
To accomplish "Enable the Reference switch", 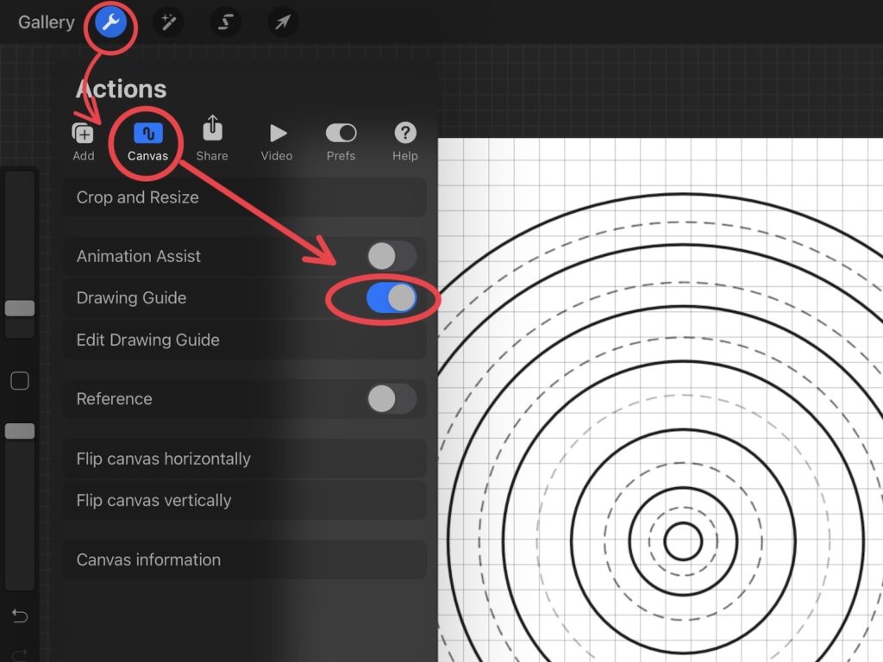I will [x=392, y=398].
